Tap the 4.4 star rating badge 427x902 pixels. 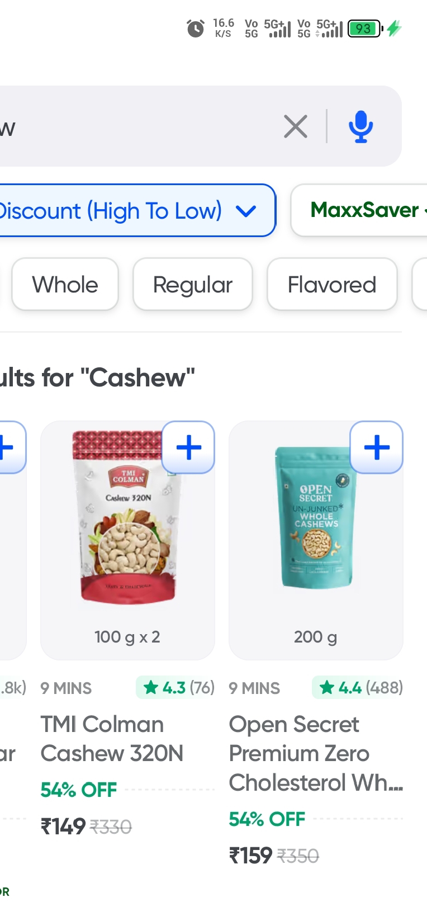[358, 687]
